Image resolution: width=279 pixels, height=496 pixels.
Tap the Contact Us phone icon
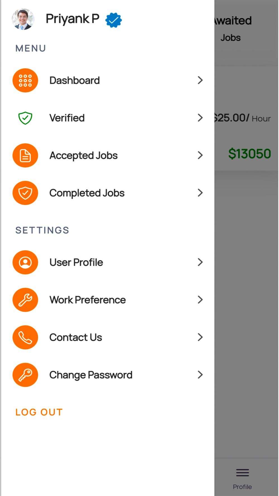click(25, 337)
